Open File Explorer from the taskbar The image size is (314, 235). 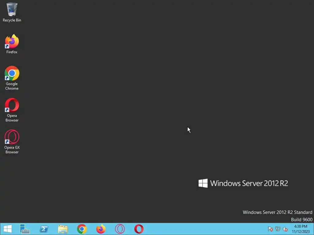[63, 229]
